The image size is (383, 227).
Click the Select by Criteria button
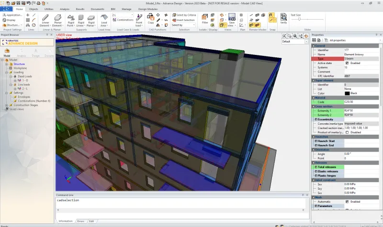tap(184, 15)
